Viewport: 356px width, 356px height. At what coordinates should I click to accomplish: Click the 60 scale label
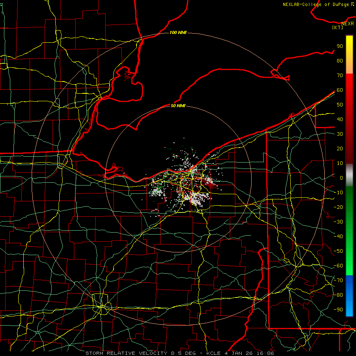340,90
